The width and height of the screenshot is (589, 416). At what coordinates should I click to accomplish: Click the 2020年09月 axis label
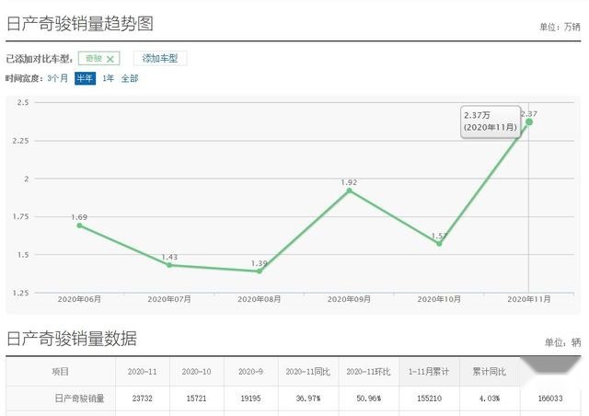point(349,299)
